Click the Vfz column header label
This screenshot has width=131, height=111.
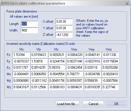click(56, 49)
